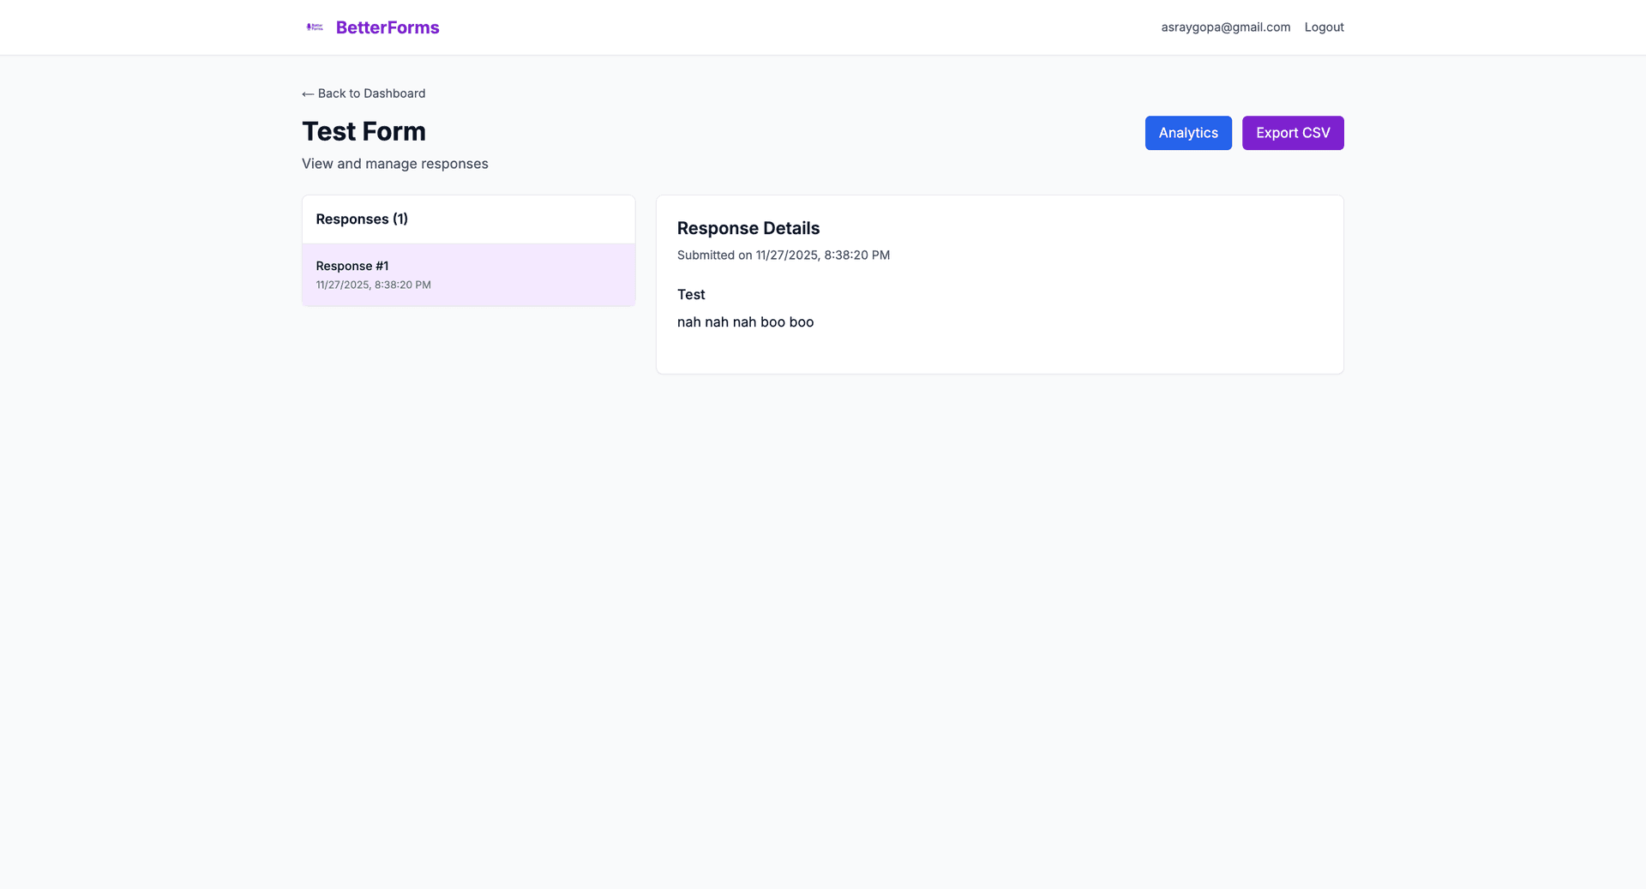The width and height of the screenshot is (1646, 889).
Task: Click the back arrow icon near Back to Dashboard
Action: point(307,93)
